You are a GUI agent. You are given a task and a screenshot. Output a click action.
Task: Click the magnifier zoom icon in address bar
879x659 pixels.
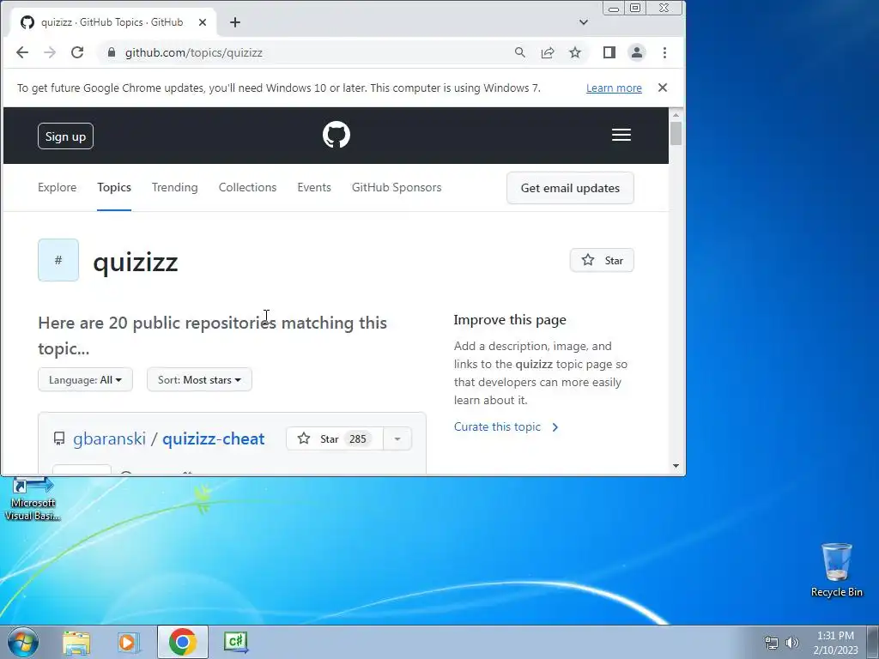click(x=520, y=52)
